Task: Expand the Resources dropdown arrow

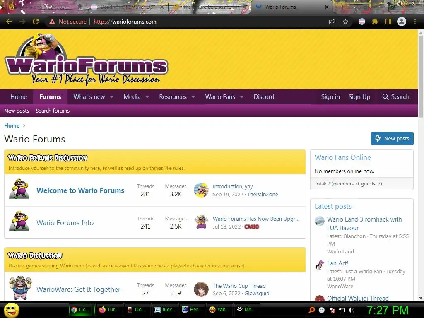Action: [193, 97]
